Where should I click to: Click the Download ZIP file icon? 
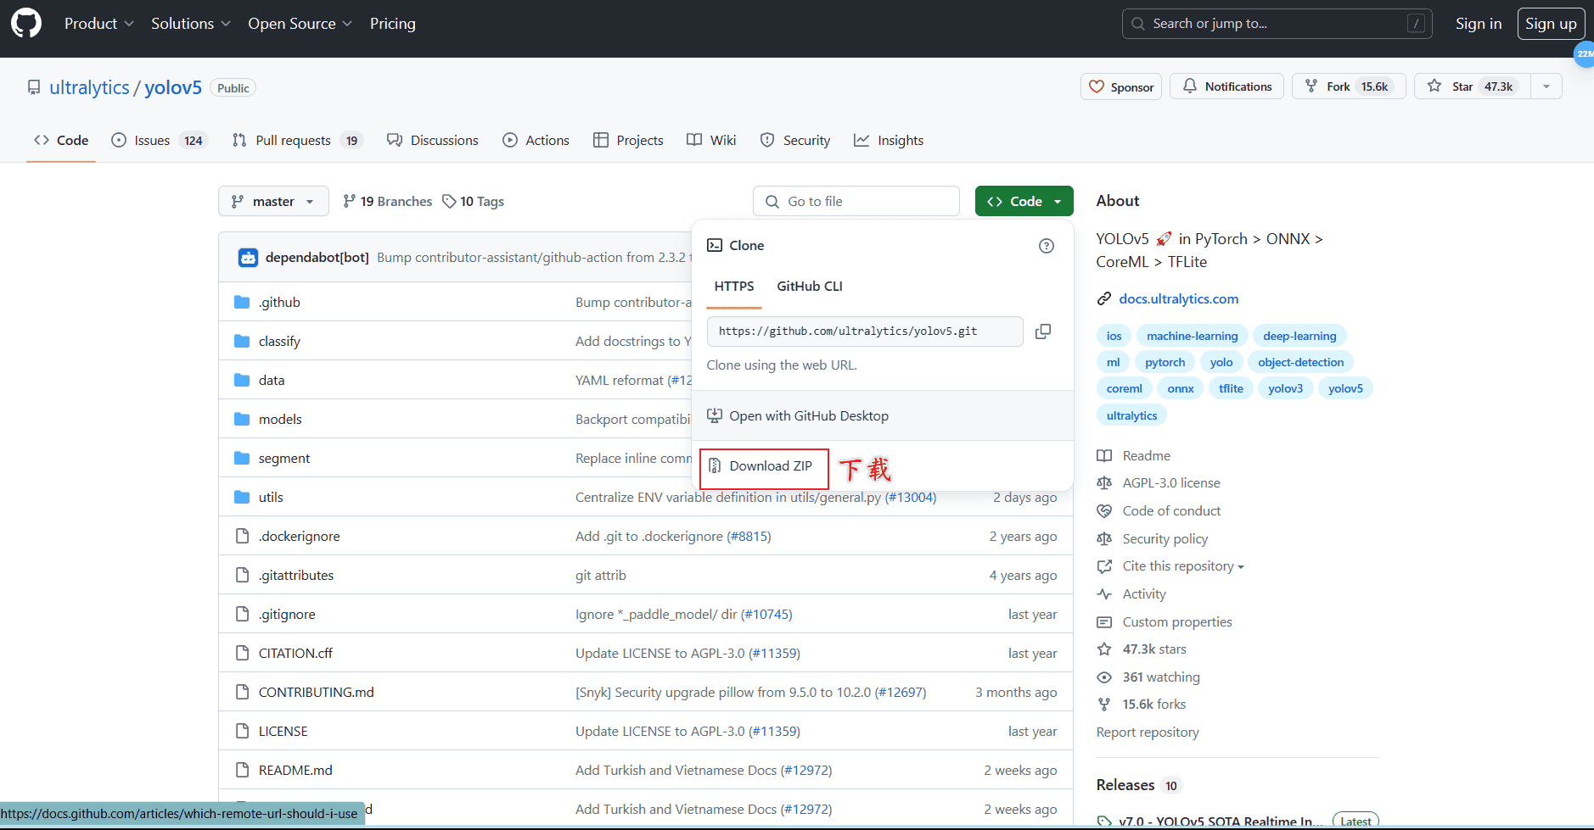(715, 465)
